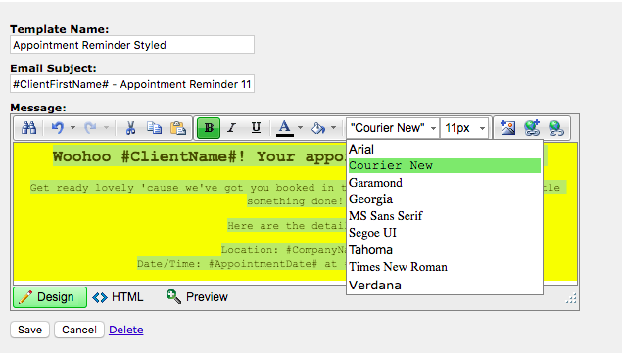Insert a hyperlink with link manager
622x353 pixels.
(532, 128)
